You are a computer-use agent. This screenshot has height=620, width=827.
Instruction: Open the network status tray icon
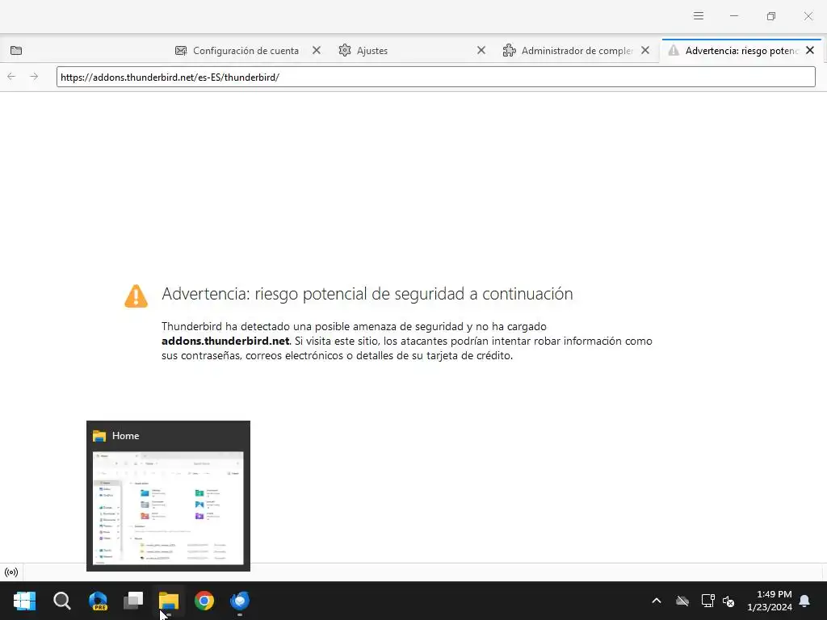click(707, 601)
